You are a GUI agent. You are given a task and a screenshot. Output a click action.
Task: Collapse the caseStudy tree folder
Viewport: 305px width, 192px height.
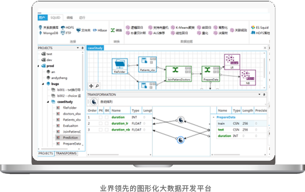click(48, 102)
